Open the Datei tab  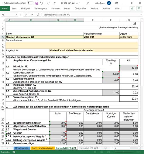click(5, 9)
